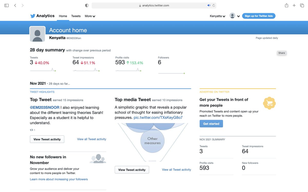This screenshot has width=308, height=192.
Task: Click the lock icon in the address bar
Action: pyautogui.click(x=140, y=6)
